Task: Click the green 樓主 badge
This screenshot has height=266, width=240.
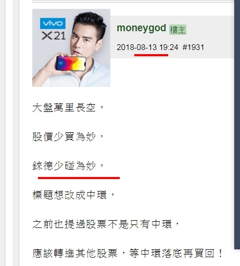Action: 178,30
